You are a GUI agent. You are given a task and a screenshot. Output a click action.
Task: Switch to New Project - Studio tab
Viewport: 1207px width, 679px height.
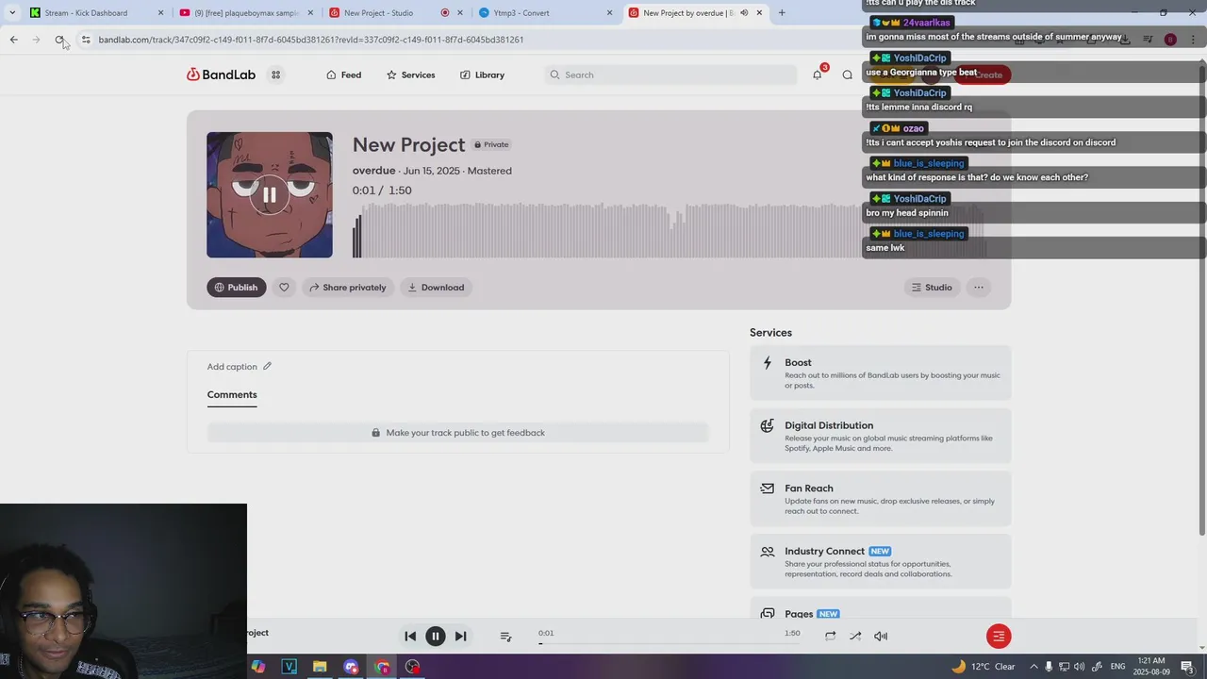coord(396,13)
